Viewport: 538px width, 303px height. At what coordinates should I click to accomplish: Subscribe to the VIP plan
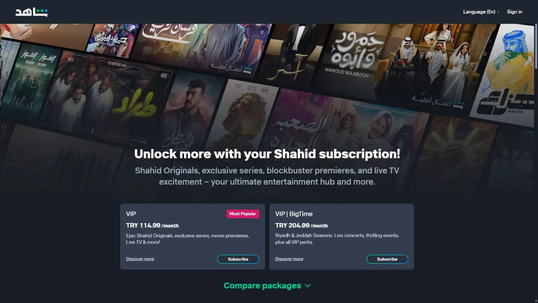pyautogui.click(x=238, y=259)
